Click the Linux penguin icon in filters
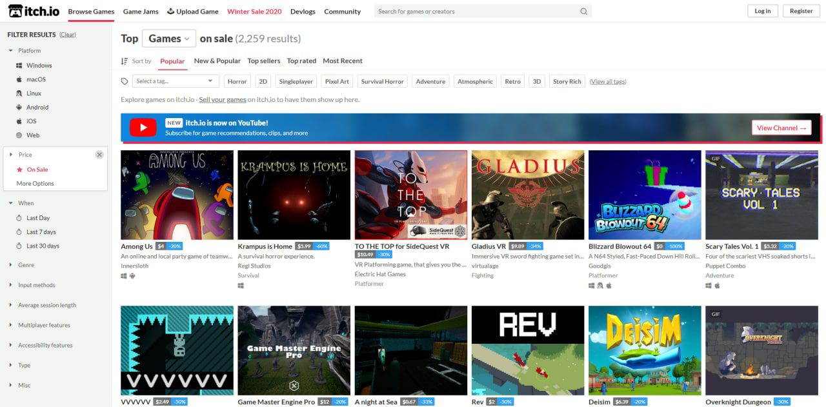 tap(19, 94)
